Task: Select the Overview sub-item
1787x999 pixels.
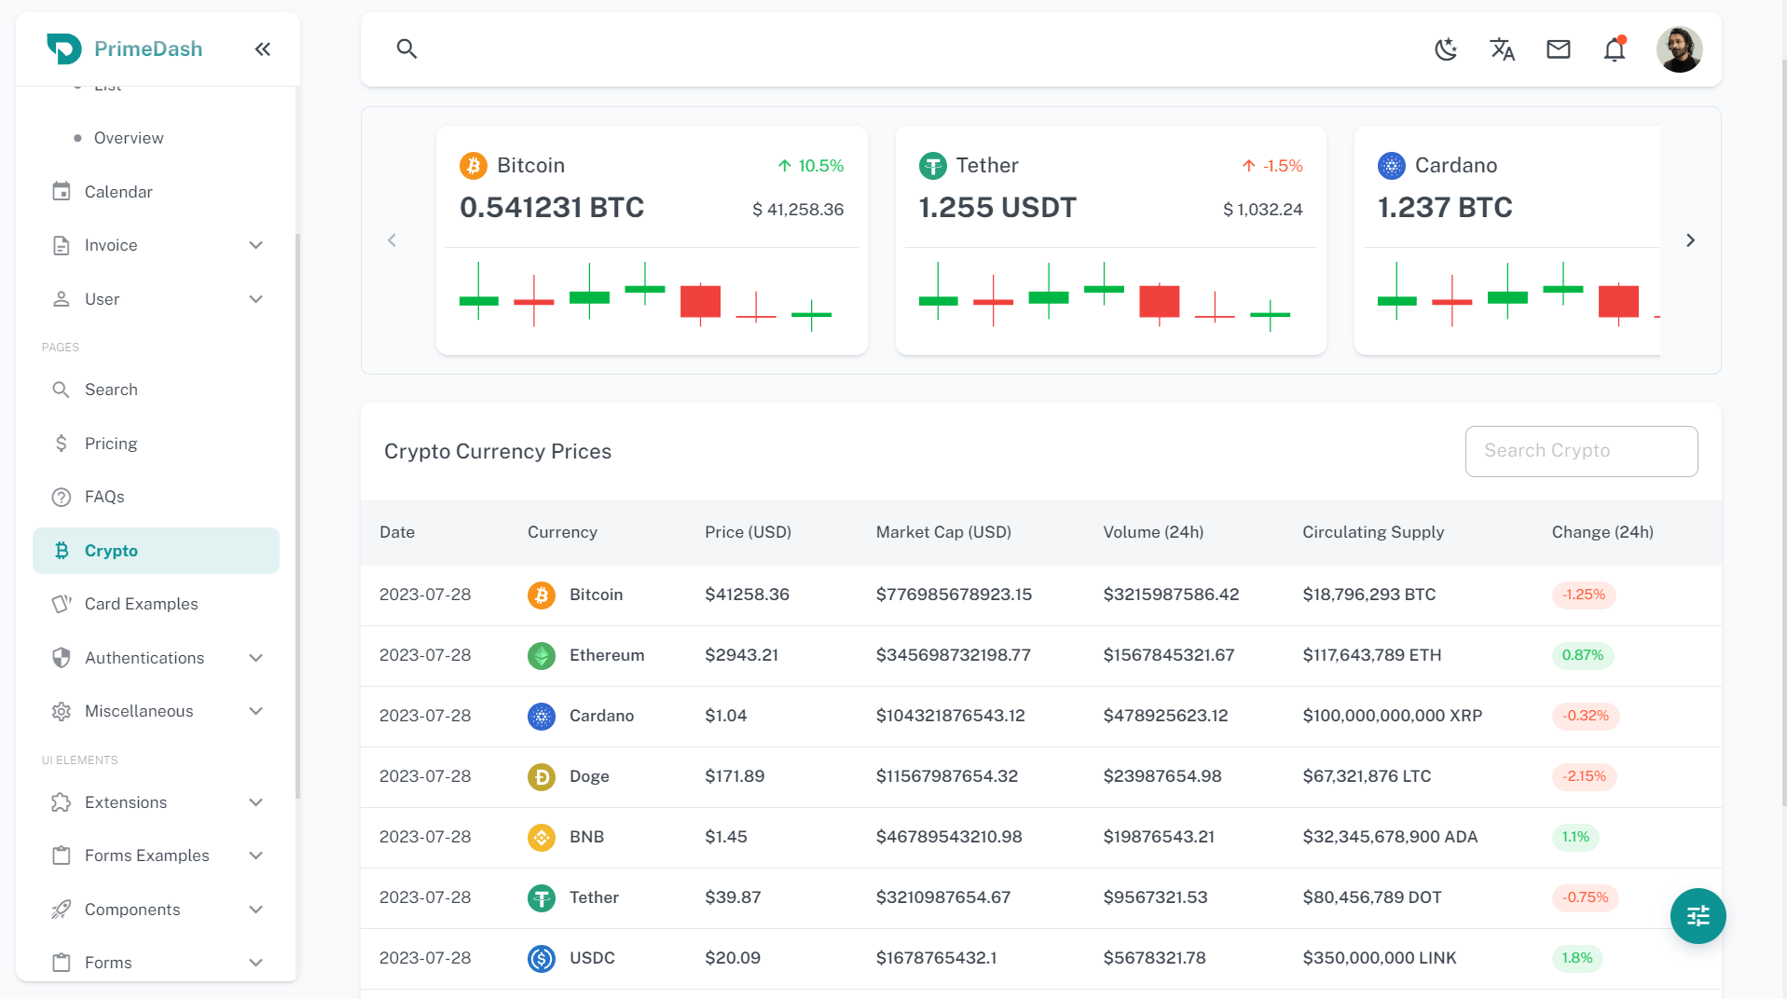Action: 129,138
